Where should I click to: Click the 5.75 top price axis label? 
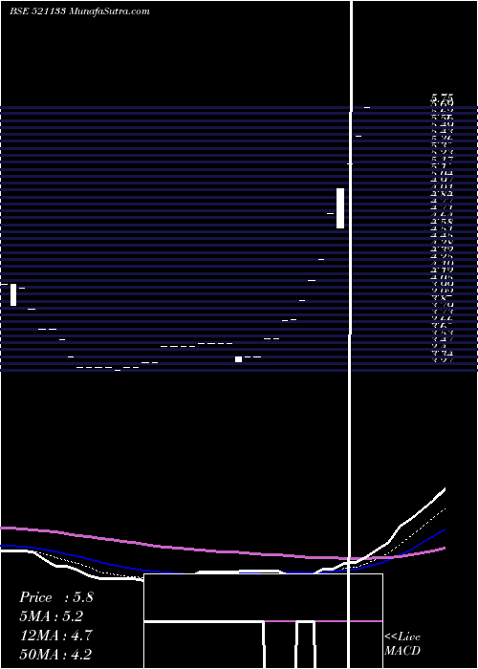tap(442, 97)
